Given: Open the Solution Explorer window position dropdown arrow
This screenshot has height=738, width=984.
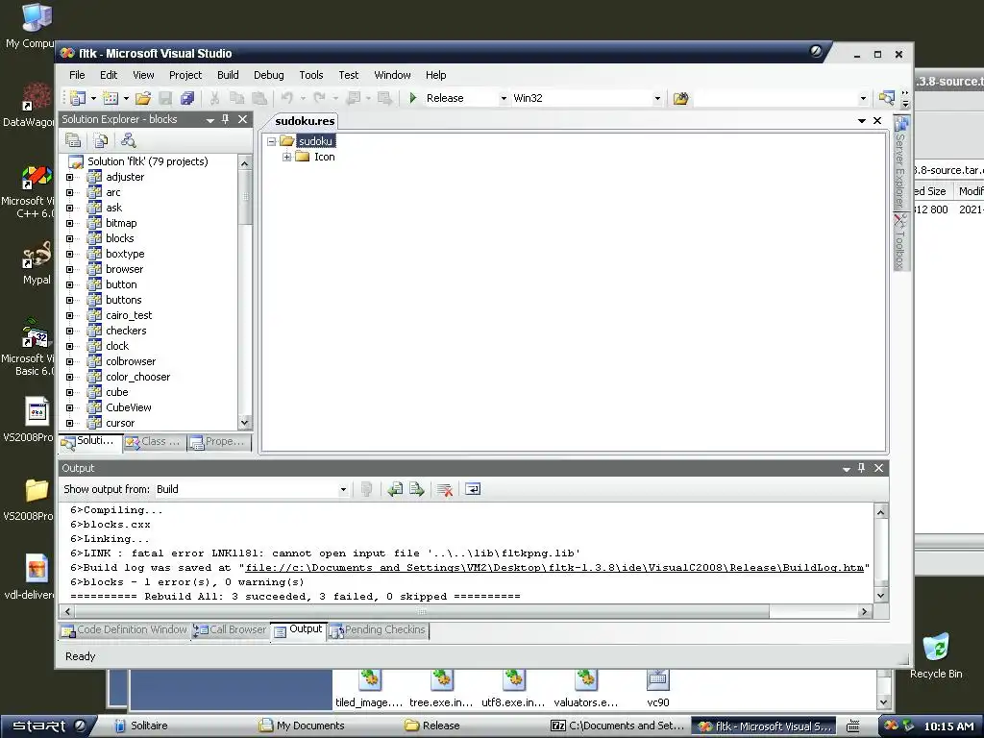Looking at the screenshot, I should pyautogui.click(x=210, y=119).
